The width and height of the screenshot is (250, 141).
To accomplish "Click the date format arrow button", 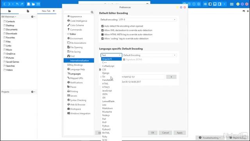I will coord(171,77).
